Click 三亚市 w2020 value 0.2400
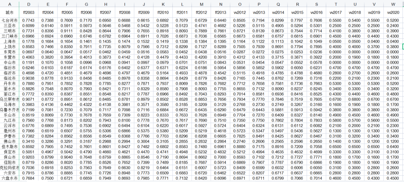Viewport: 404px width, 182px height. click(393, 25)
